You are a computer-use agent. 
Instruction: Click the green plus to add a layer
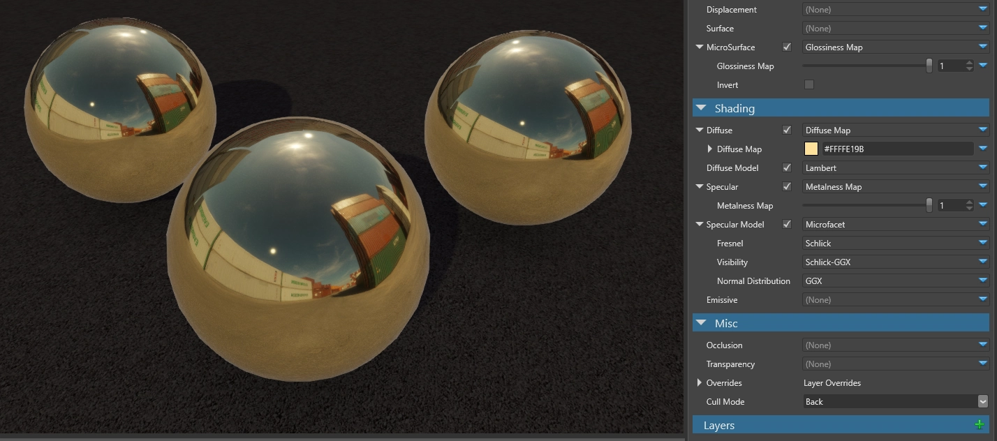pyautogui.click(x=980, y=424)
